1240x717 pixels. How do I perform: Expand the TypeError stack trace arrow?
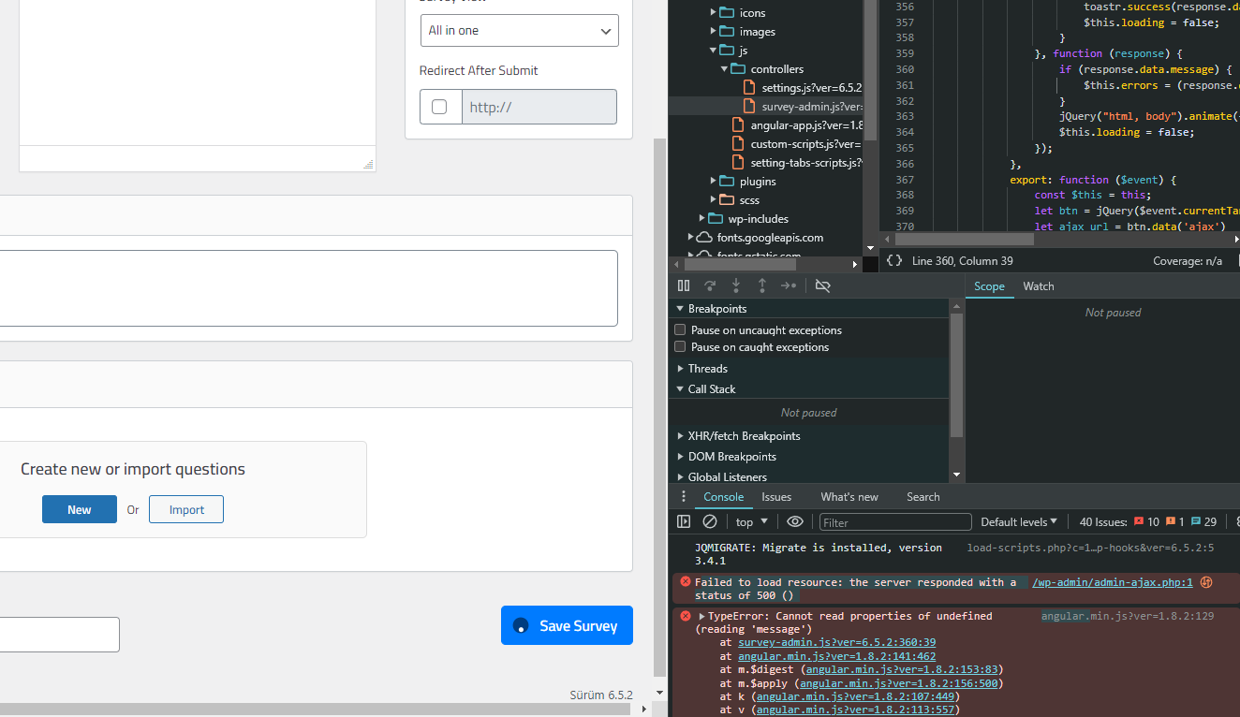(x=701, y=616)
